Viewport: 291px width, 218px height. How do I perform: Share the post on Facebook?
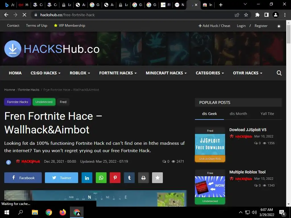click(x=23, y=178)
